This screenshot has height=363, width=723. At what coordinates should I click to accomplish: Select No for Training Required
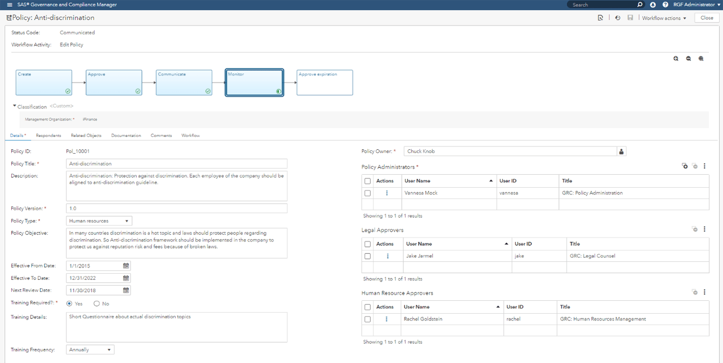97,304
